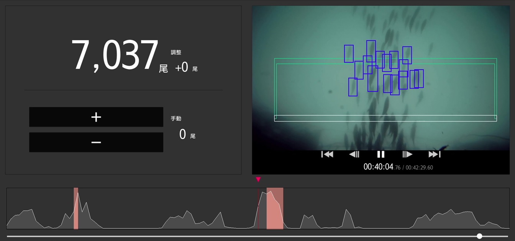This screenshot has width=515, height=241.
Task: Step forward one frame
Action: 407,154
